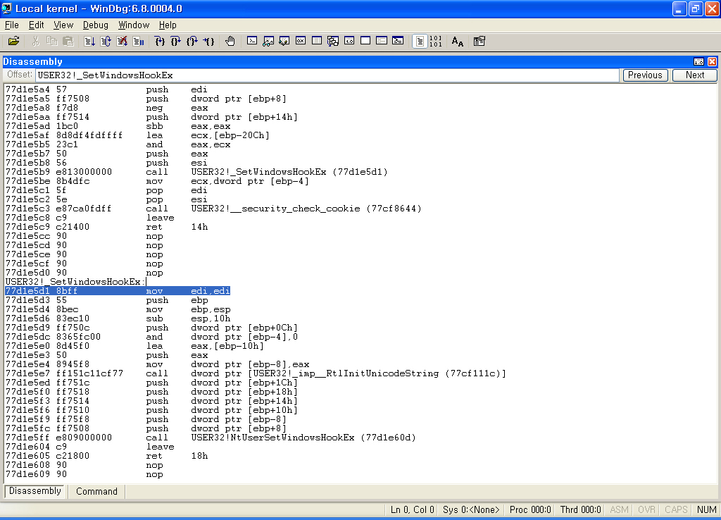Open the Command window via toolbar icon
Image resolution: width=721 pixels, height=520 pixels.
click(x=252, y=42)
